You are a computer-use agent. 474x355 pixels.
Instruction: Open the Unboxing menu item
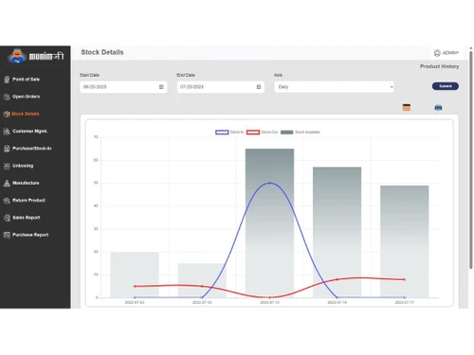[23, 166]
